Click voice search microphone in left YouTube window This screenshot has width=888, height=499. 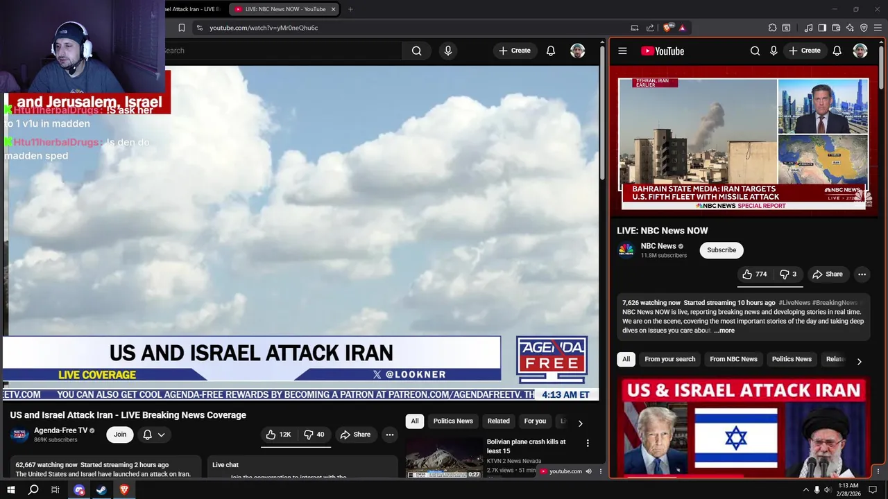point(447,51)
